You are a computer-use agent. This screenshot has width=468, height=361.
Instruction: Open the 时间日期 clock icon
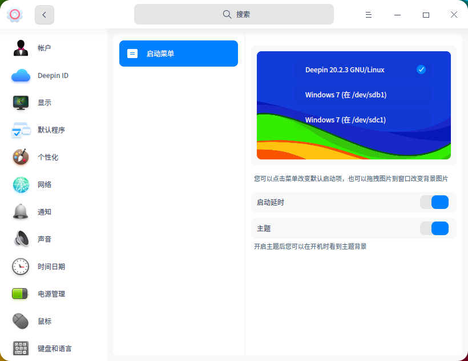(x=21, y=266)
